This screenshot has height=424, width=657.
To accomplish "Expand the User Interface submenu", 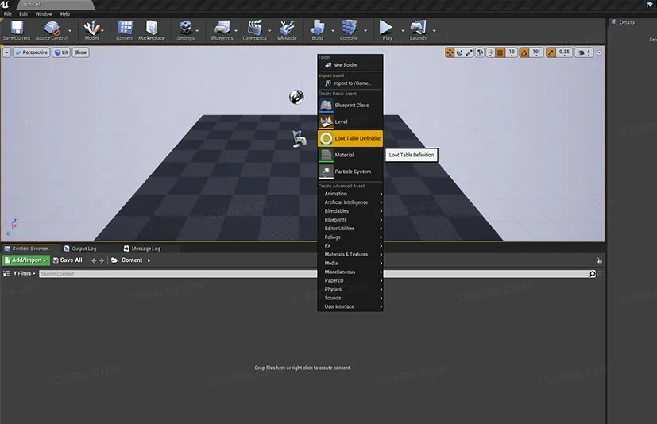I will point(350,306).
